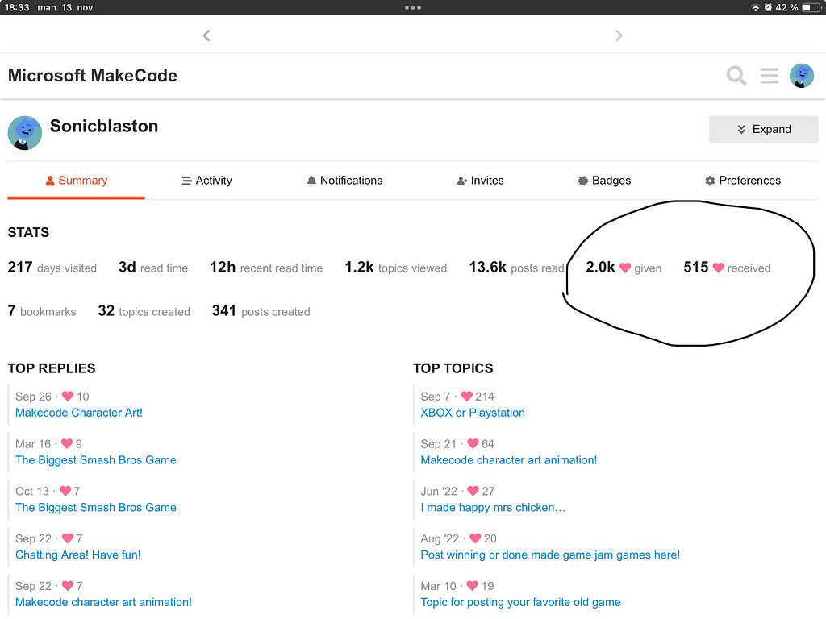Open the XBOX or Playstation topic
The image size is (826, 619).
tap(472, 413)
